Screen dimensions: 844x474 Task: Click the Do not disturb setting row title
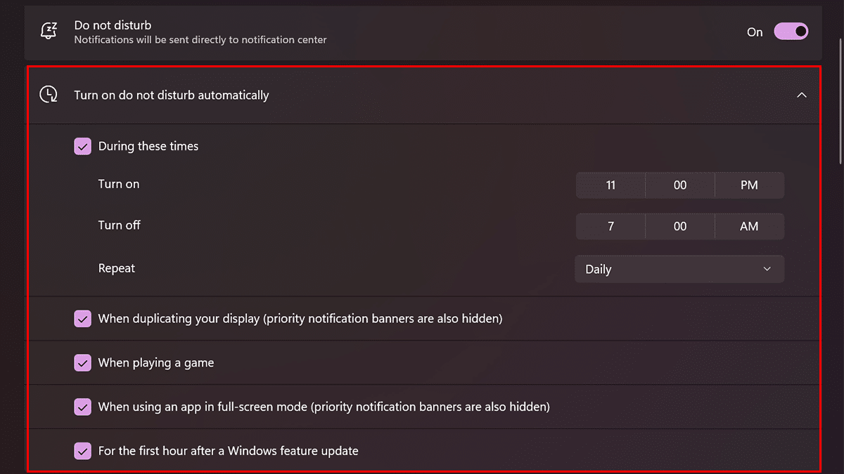113,26
